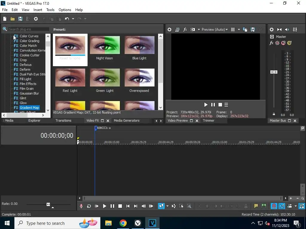The height and width of the screenshot is (229, 306).
Task: Open Master FX button
Action: point(271,43)
